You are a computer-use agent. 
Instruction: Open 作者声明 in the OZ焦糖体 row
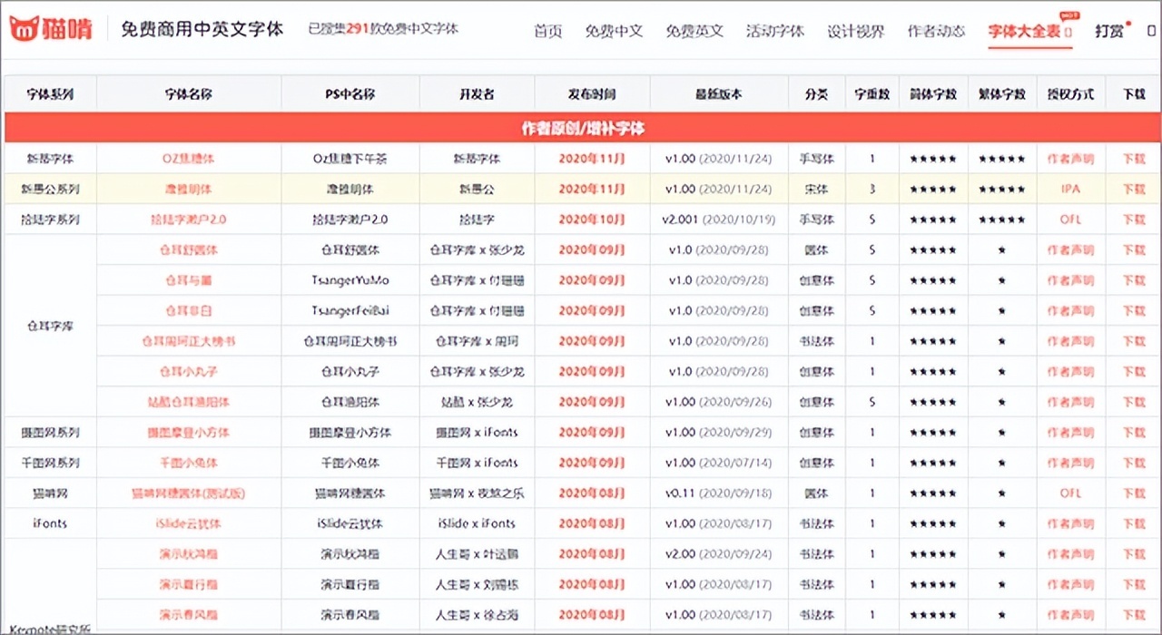click(1070, 159)
